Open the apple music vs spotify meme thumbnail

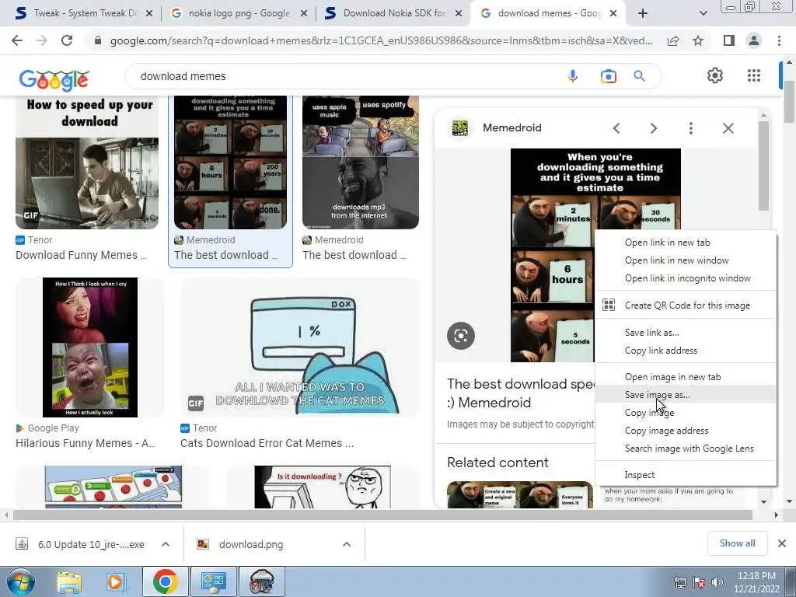[x=361, y=162]
